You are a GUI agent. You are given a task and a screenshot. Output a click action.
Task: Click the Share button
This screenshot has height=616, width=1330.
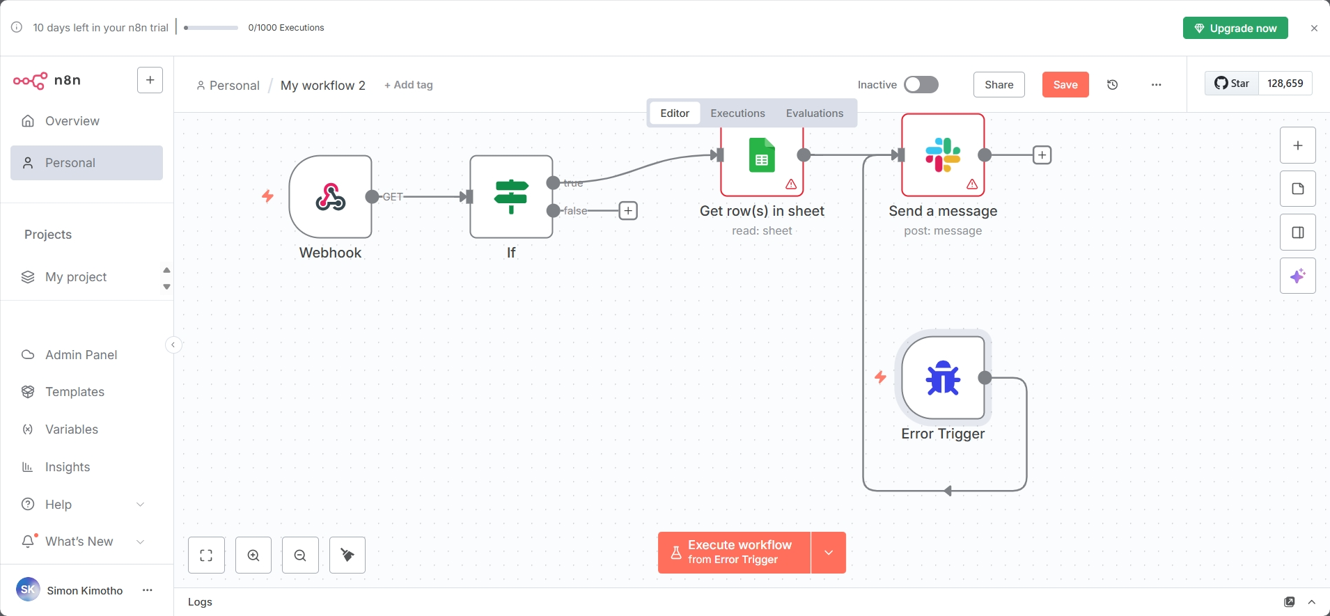point(999,85)
